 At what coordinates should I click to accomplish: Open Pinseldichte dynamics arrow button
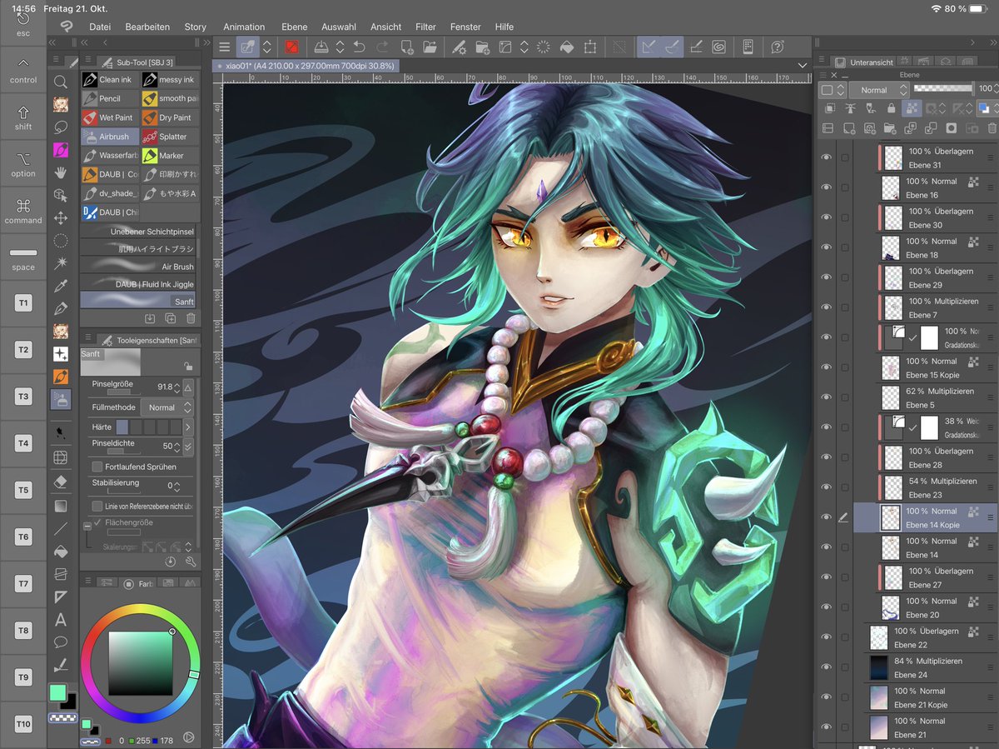click(188, 447)
